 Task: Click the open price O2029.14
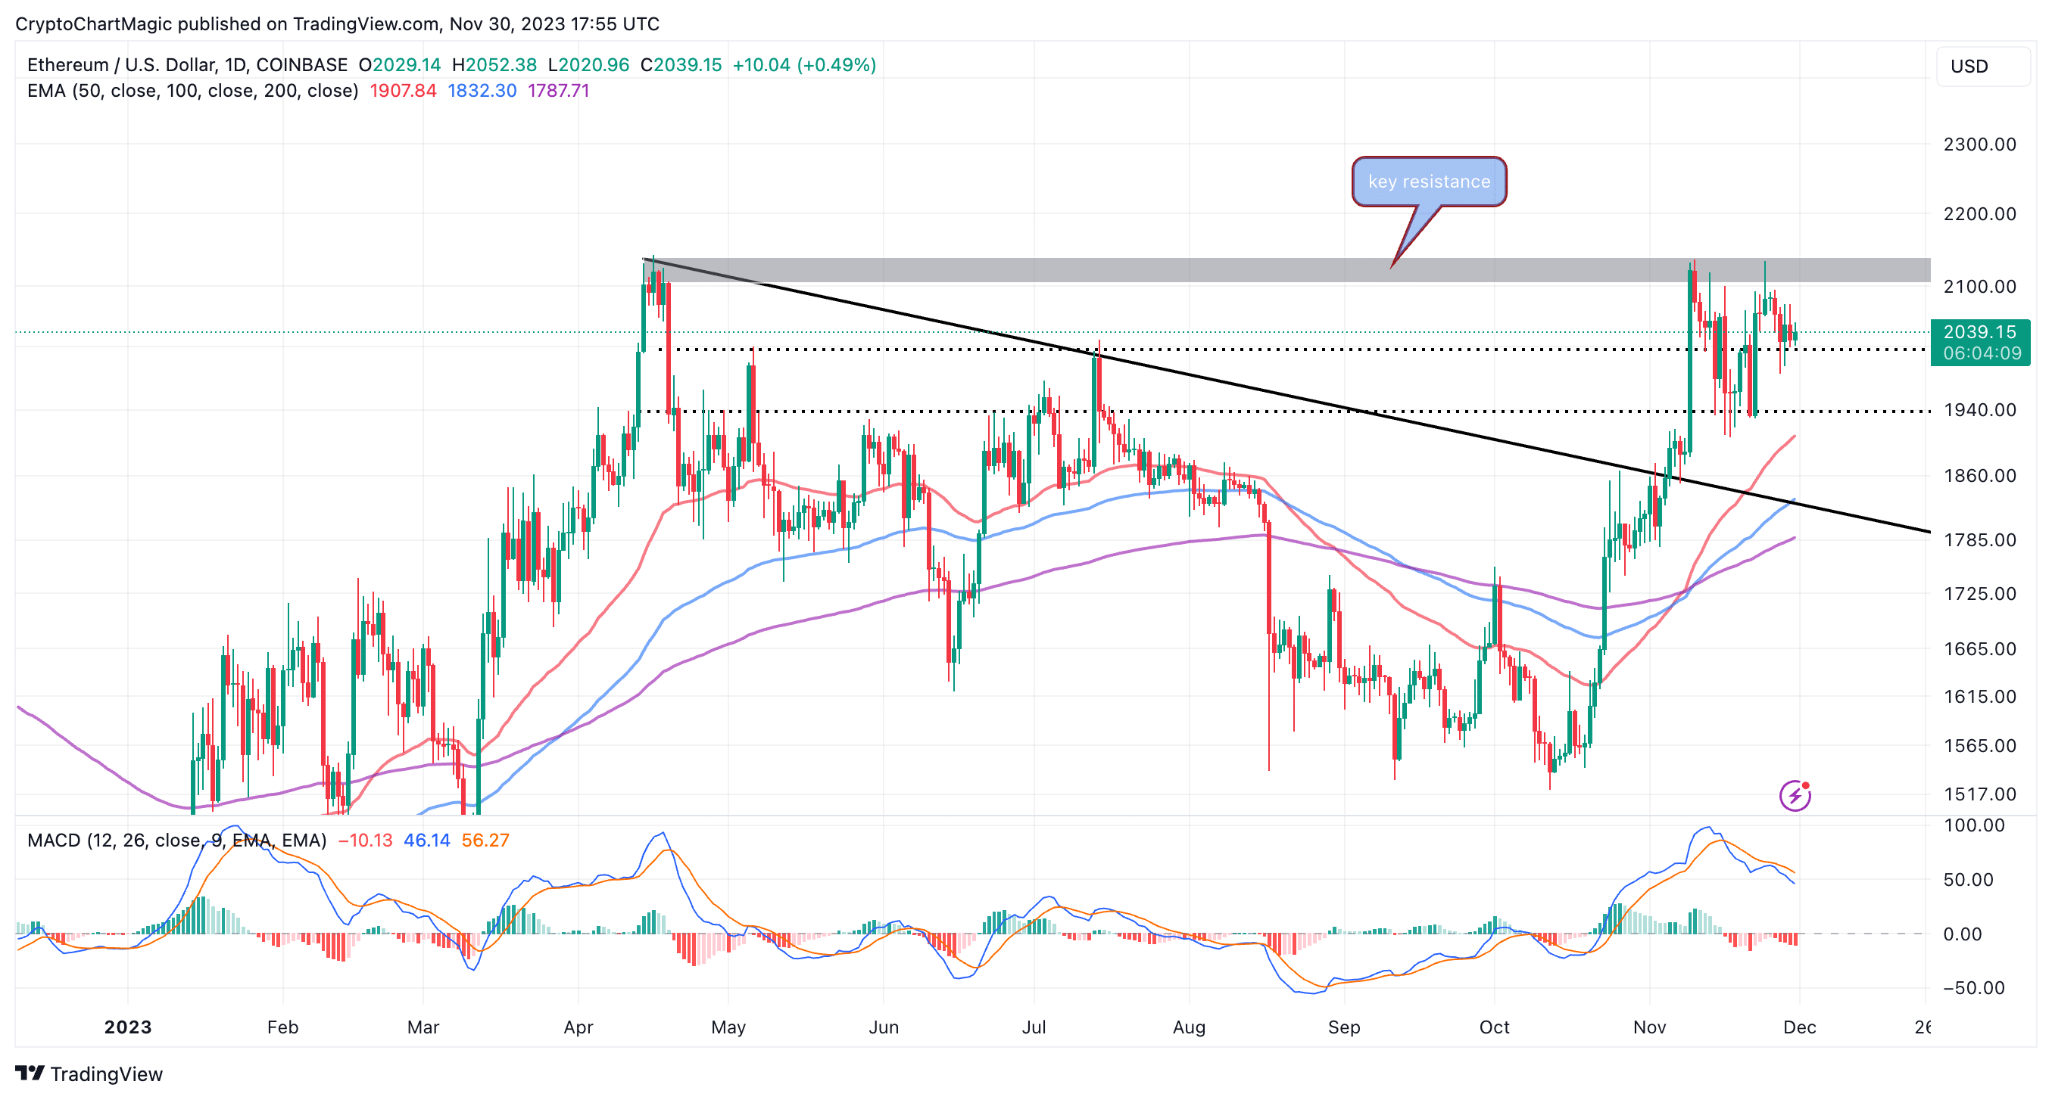click(400, 64)
